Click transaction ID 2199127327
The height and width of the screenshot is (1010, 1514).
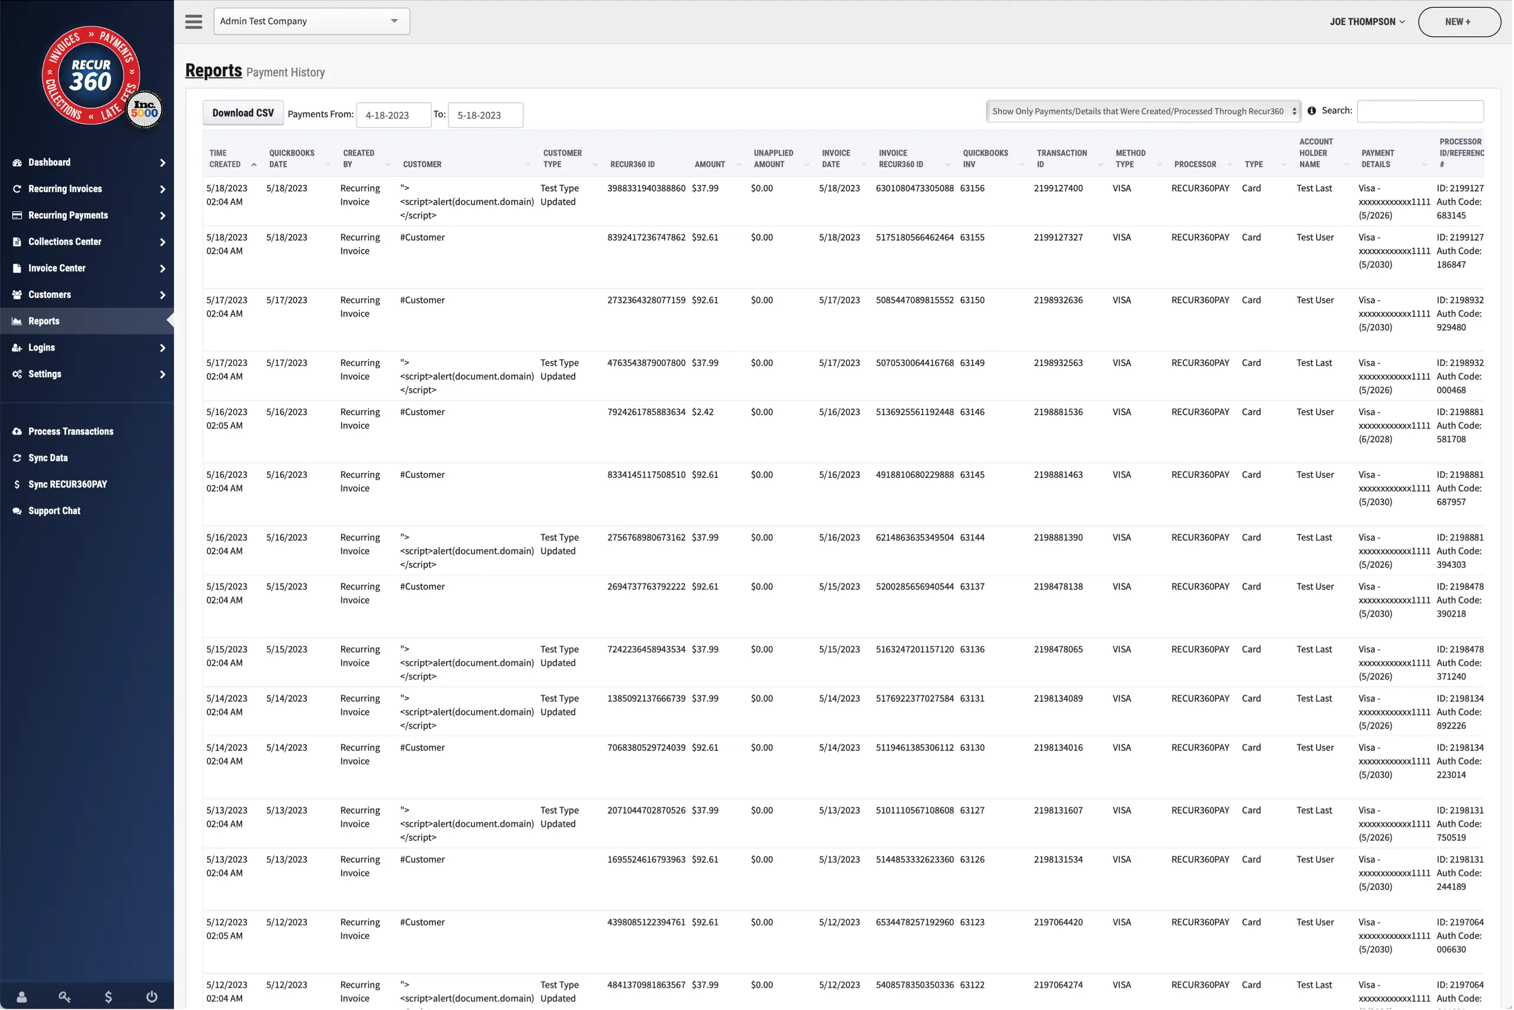pos(1059,238)
